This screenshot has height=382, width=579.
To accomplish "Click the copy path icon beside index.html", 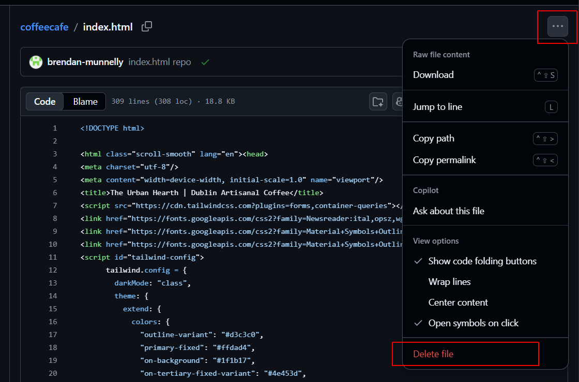I will [x=147, y=26].
